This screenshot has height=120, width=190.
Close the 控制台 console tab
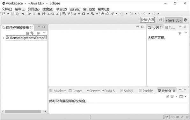pos(174,91)
